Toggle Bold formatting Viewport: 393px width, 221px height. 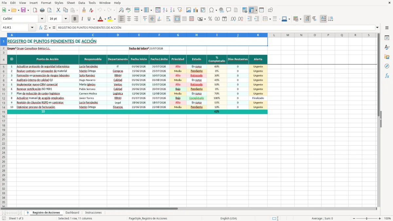pyautogui.click(x=75, y=19)
